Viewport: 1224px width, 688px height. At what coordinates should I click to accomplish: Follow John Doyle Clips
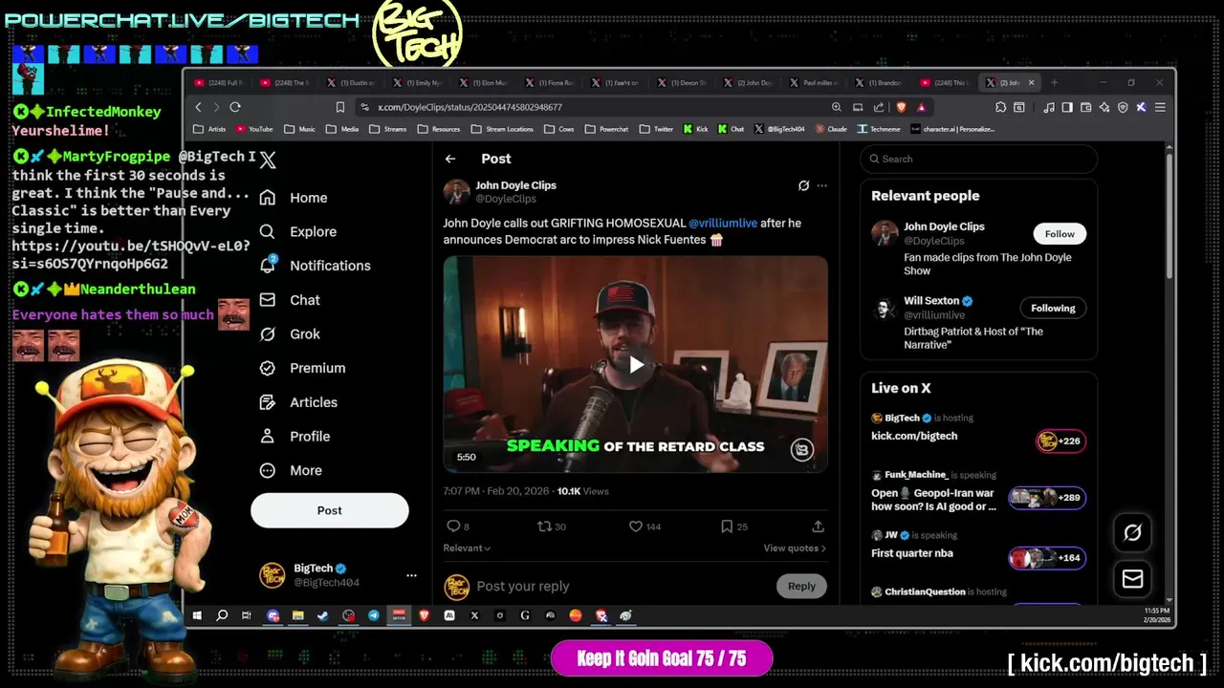1060,234
